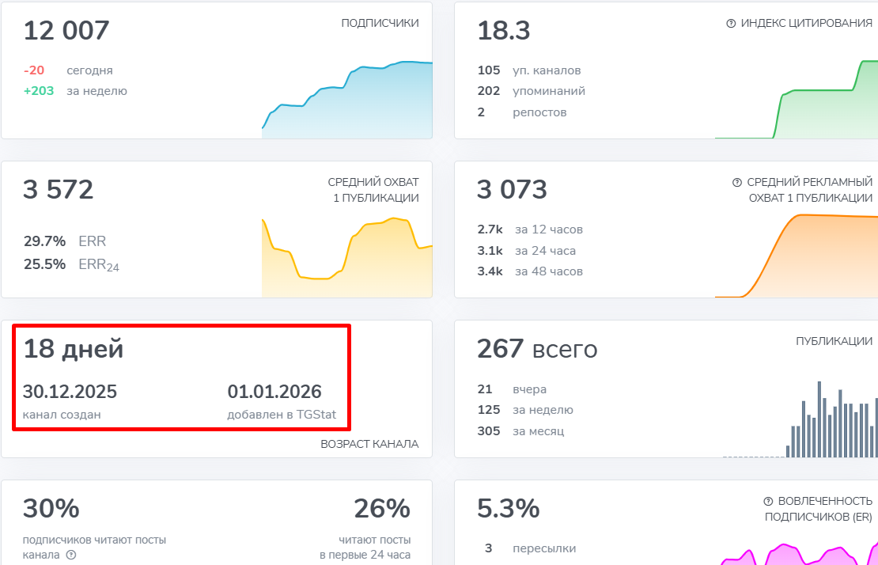
Task: Open the ПОДПИСЧИКИ card title
Action: tap(380, 24)
